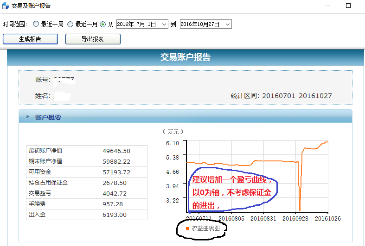Maximize the 交易及账户报告 window
Screen dimensions: 365x246
point(348,6)
